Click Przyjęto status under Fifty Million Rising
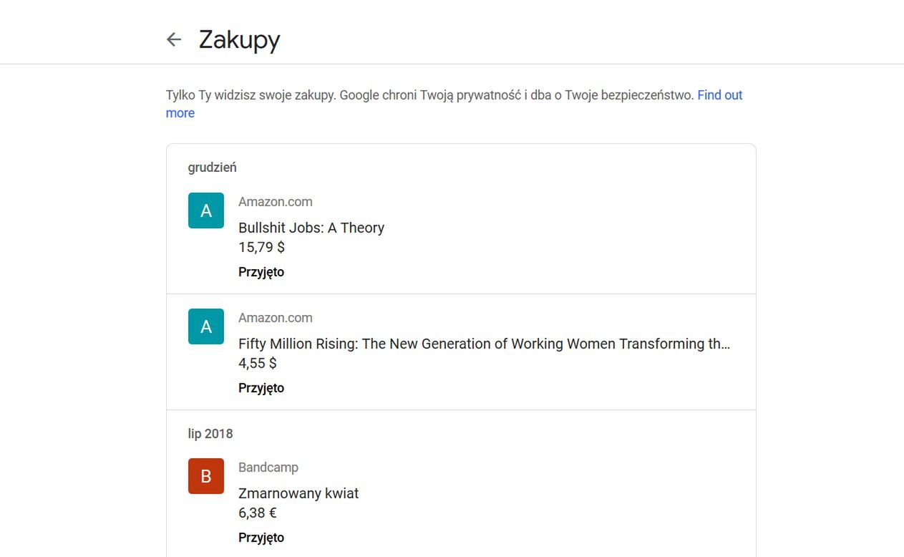This screenshot has width=904, height=557. click(261, 388)
